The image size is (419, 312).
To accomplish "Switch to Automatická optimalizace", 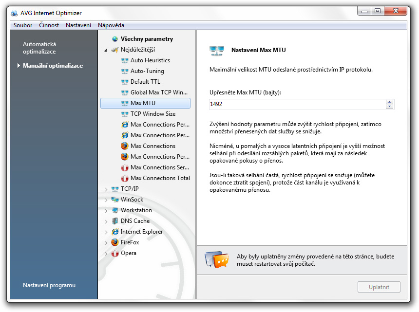I will click(x=39, y=48).
